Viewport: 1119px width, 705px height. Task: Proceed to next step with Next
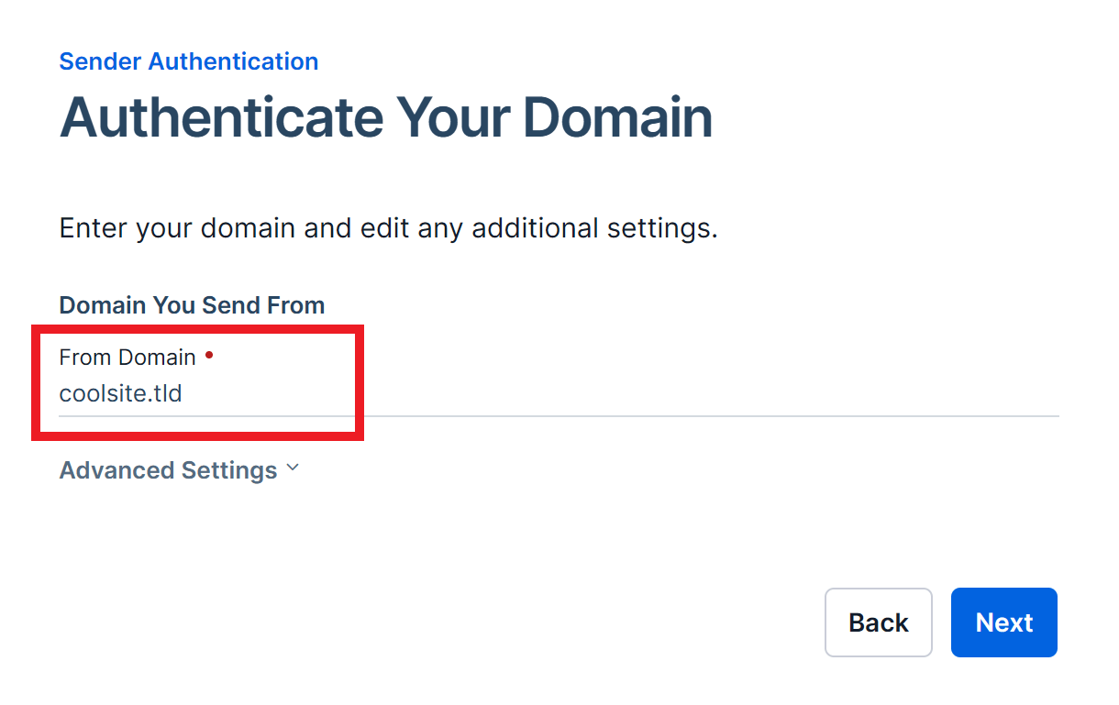1003,622
